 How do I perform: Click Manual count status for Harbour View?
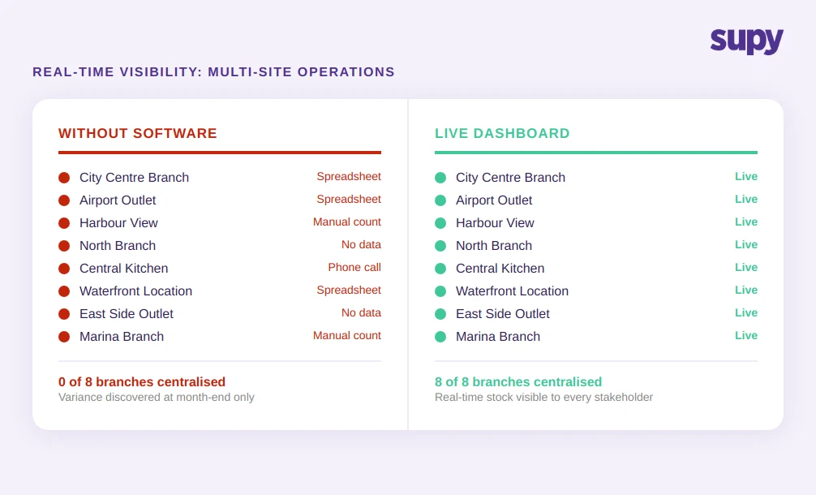(347, 222)
